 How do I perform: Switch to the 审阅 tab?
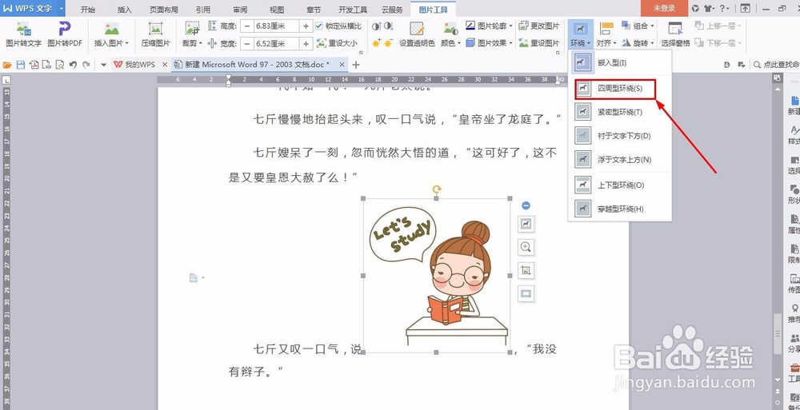pyautogui.click(x=240, y=10)
